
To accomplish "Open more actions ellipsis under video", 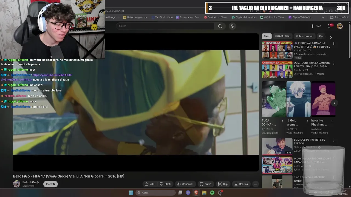I will [255, 184].
